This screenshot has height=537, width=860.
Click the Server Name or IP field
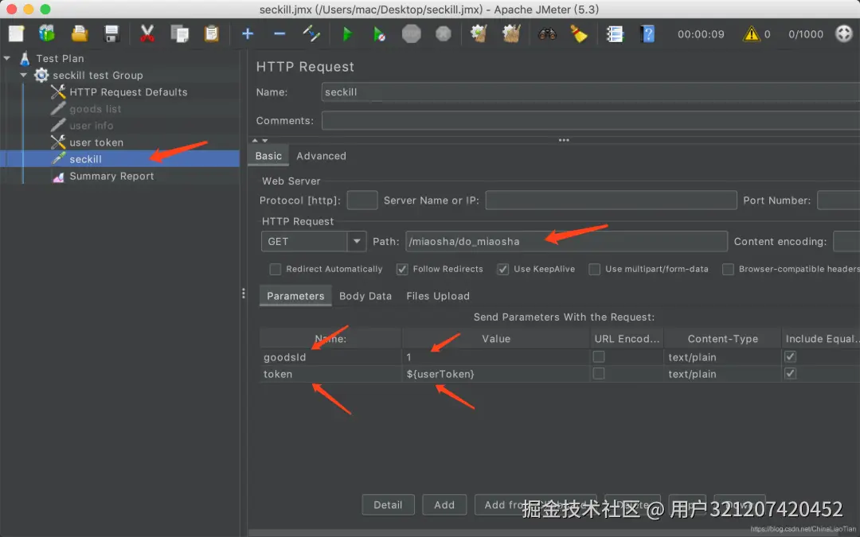611,200
